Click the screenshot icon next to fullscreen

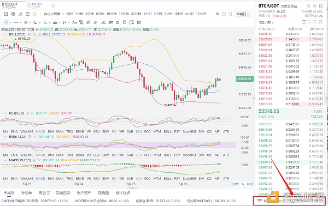pos(230,14)
